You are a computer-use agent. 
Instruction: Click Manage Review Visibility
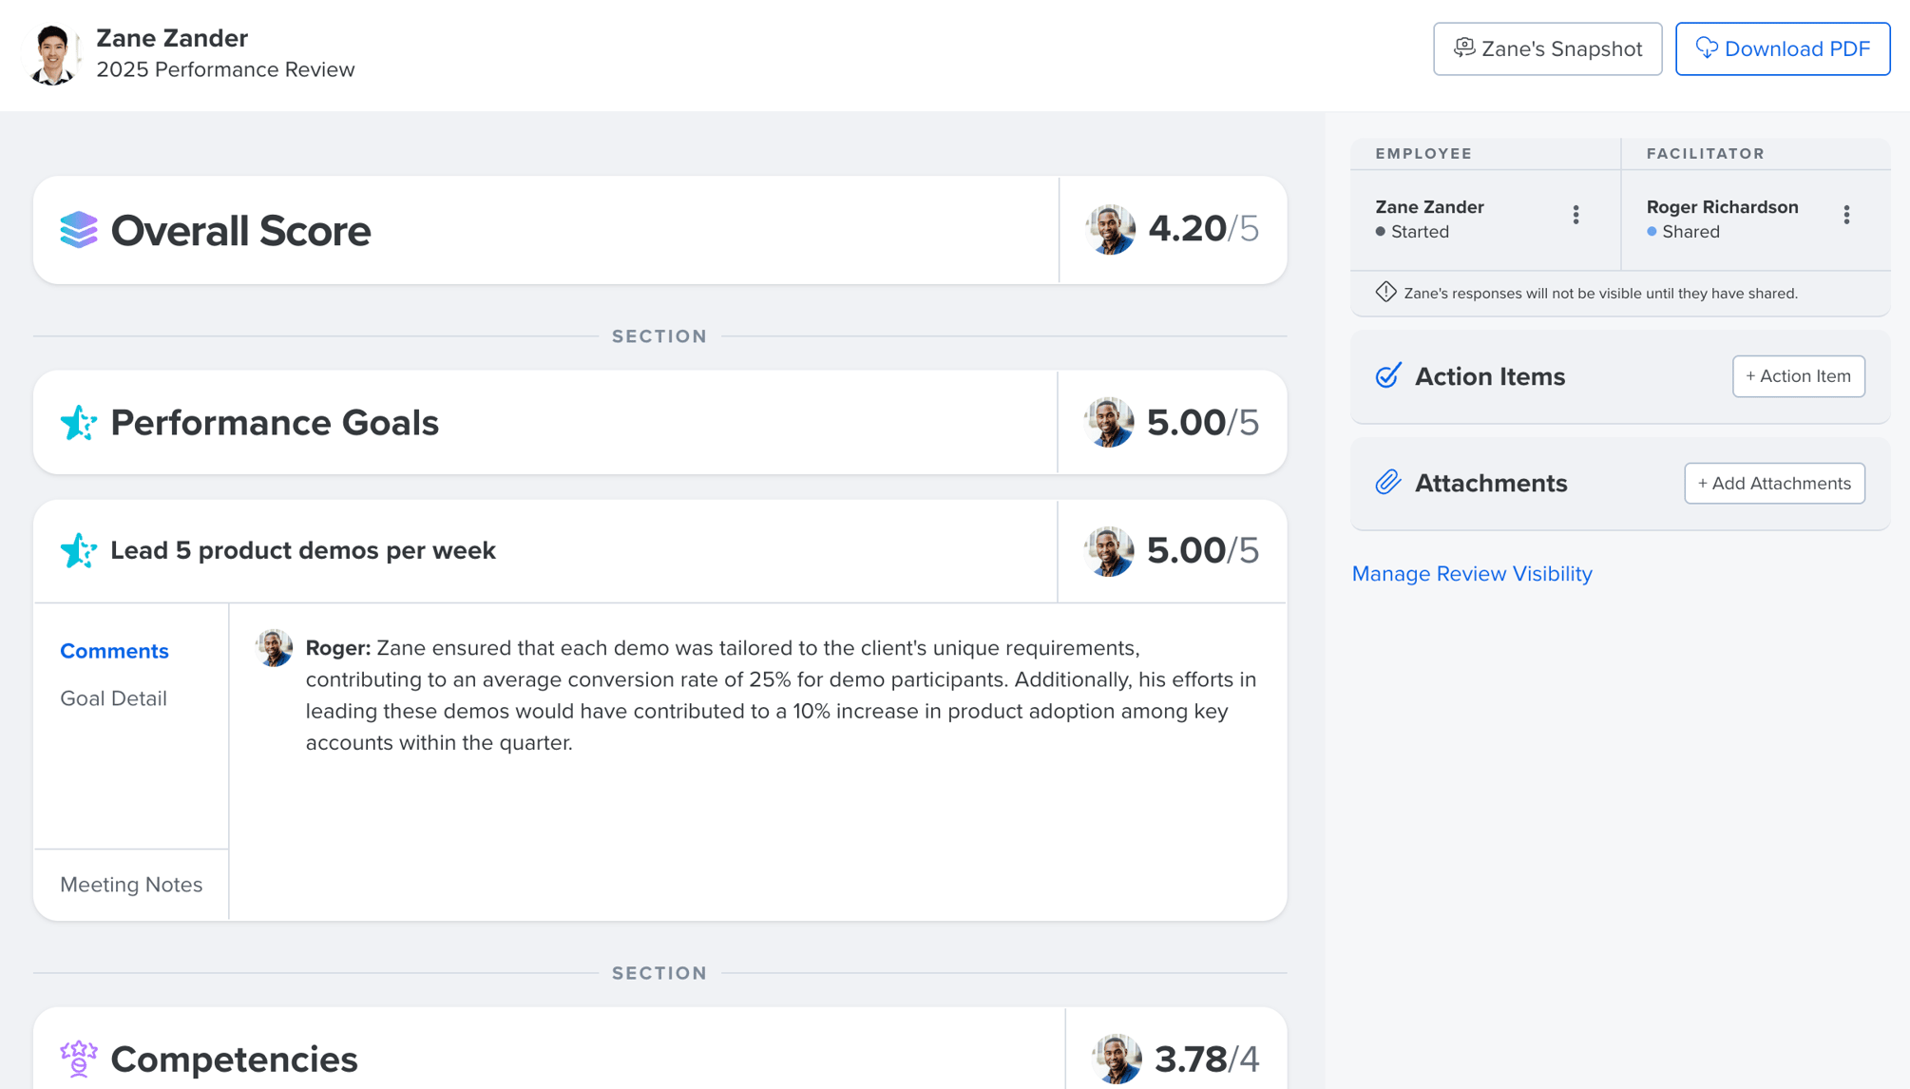1471,573
